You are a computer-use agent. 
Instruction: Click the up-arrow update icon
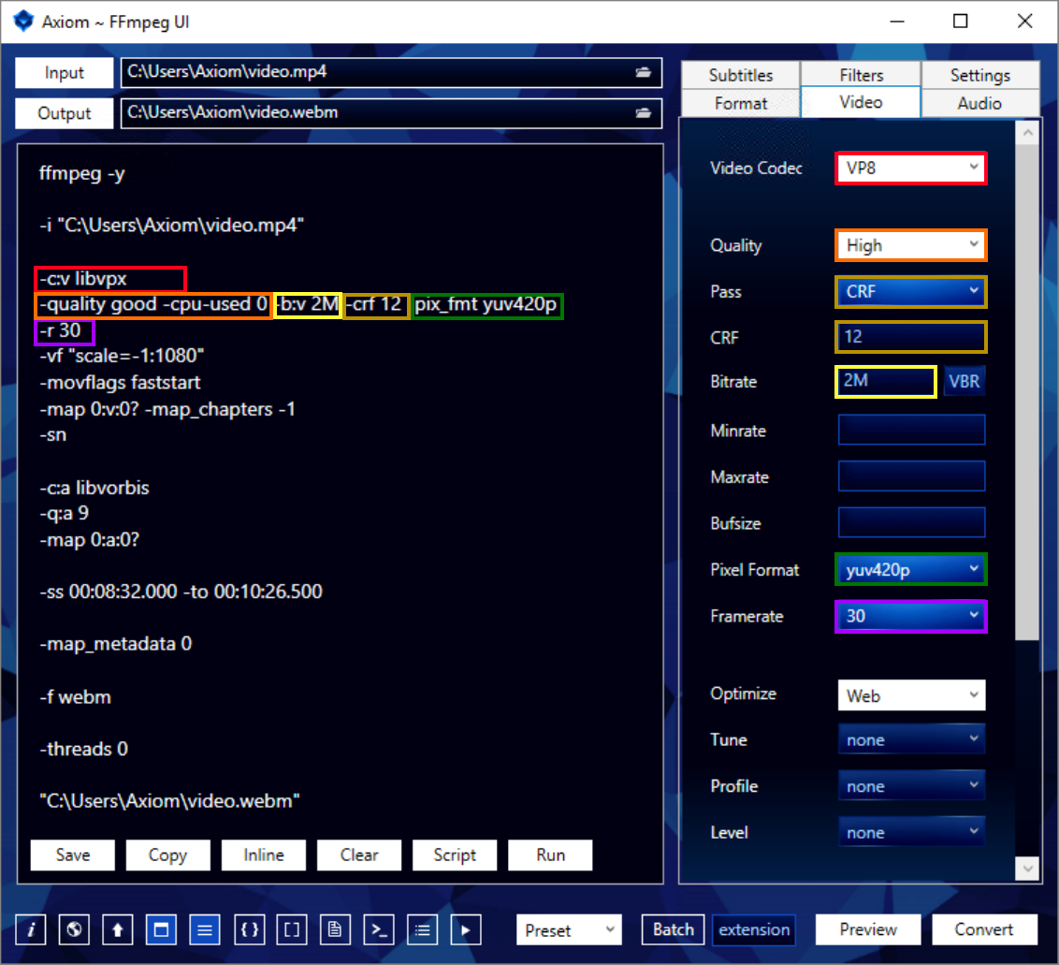pos(118,929)
